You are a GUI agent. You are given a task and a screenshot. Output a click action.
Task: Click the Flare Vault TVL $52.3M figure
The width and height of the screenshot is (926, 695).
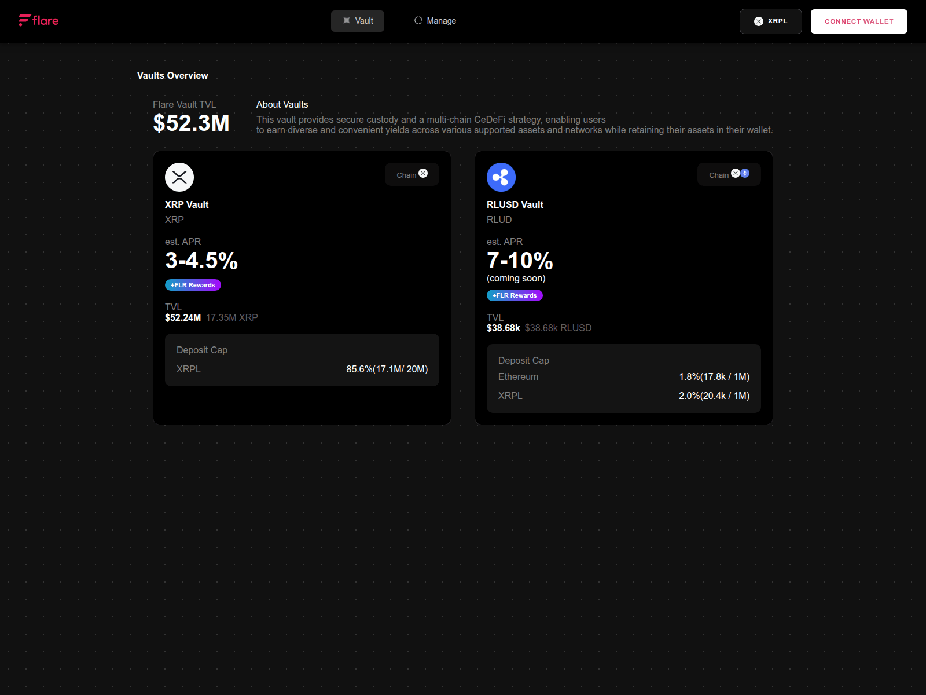(x=190, y=122)
